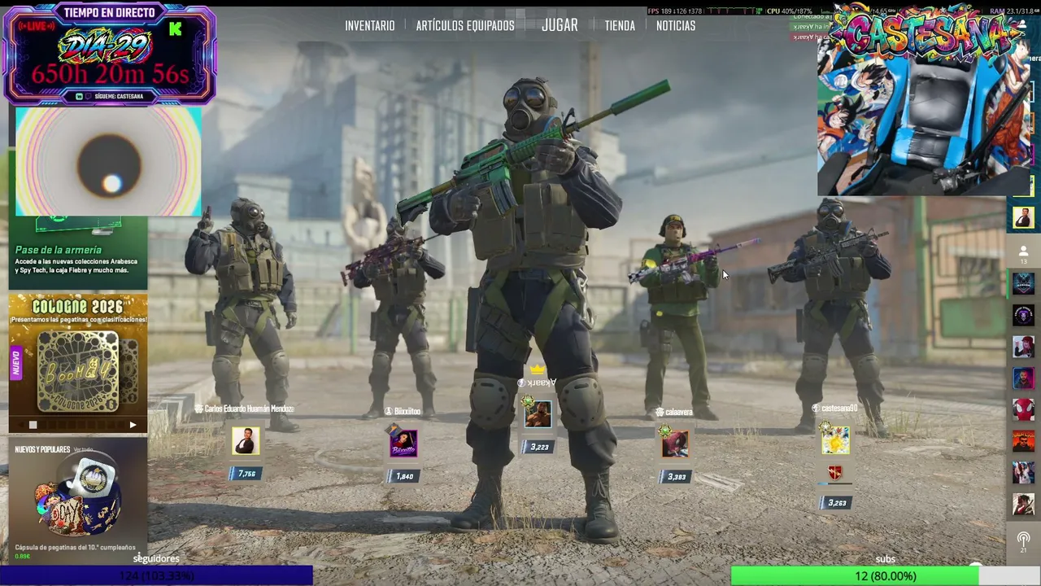Select the Spider-Man friend avatar in sidebar
This screenshot has width=1041, height=586.
(1023, 409)
